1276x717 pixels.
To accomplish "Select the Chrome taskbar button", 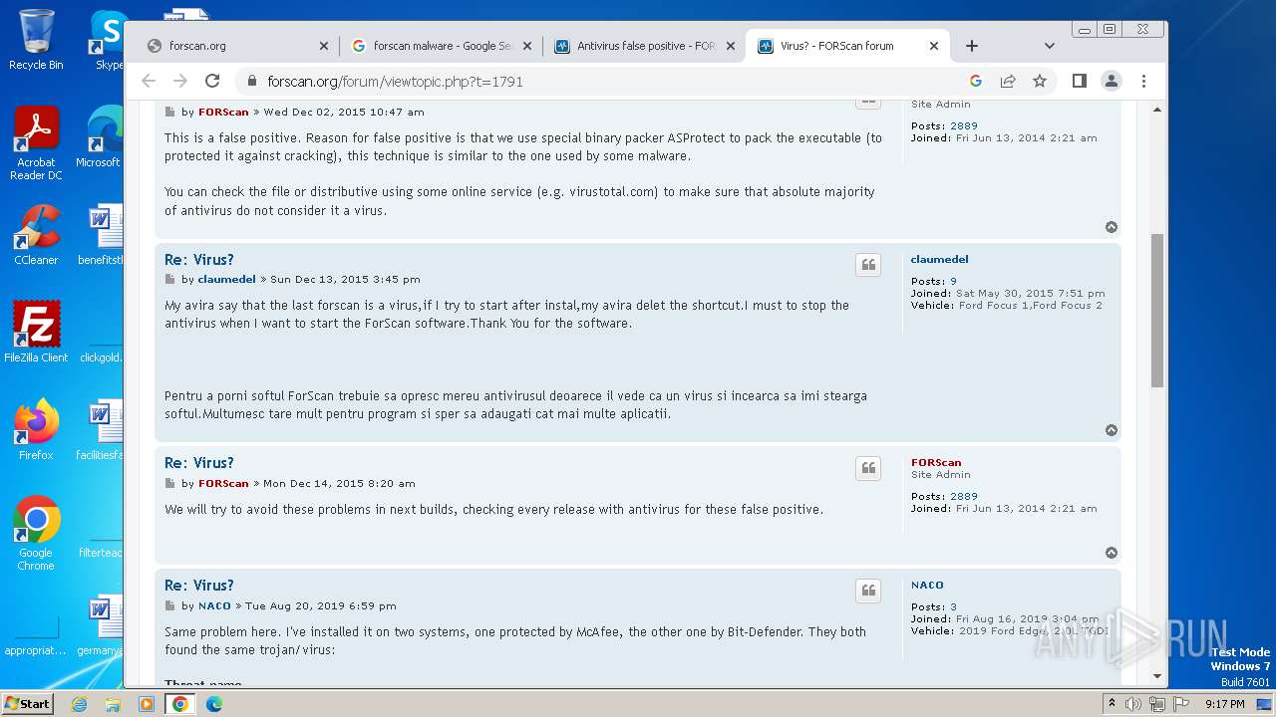I will click(x=180, y=704).
